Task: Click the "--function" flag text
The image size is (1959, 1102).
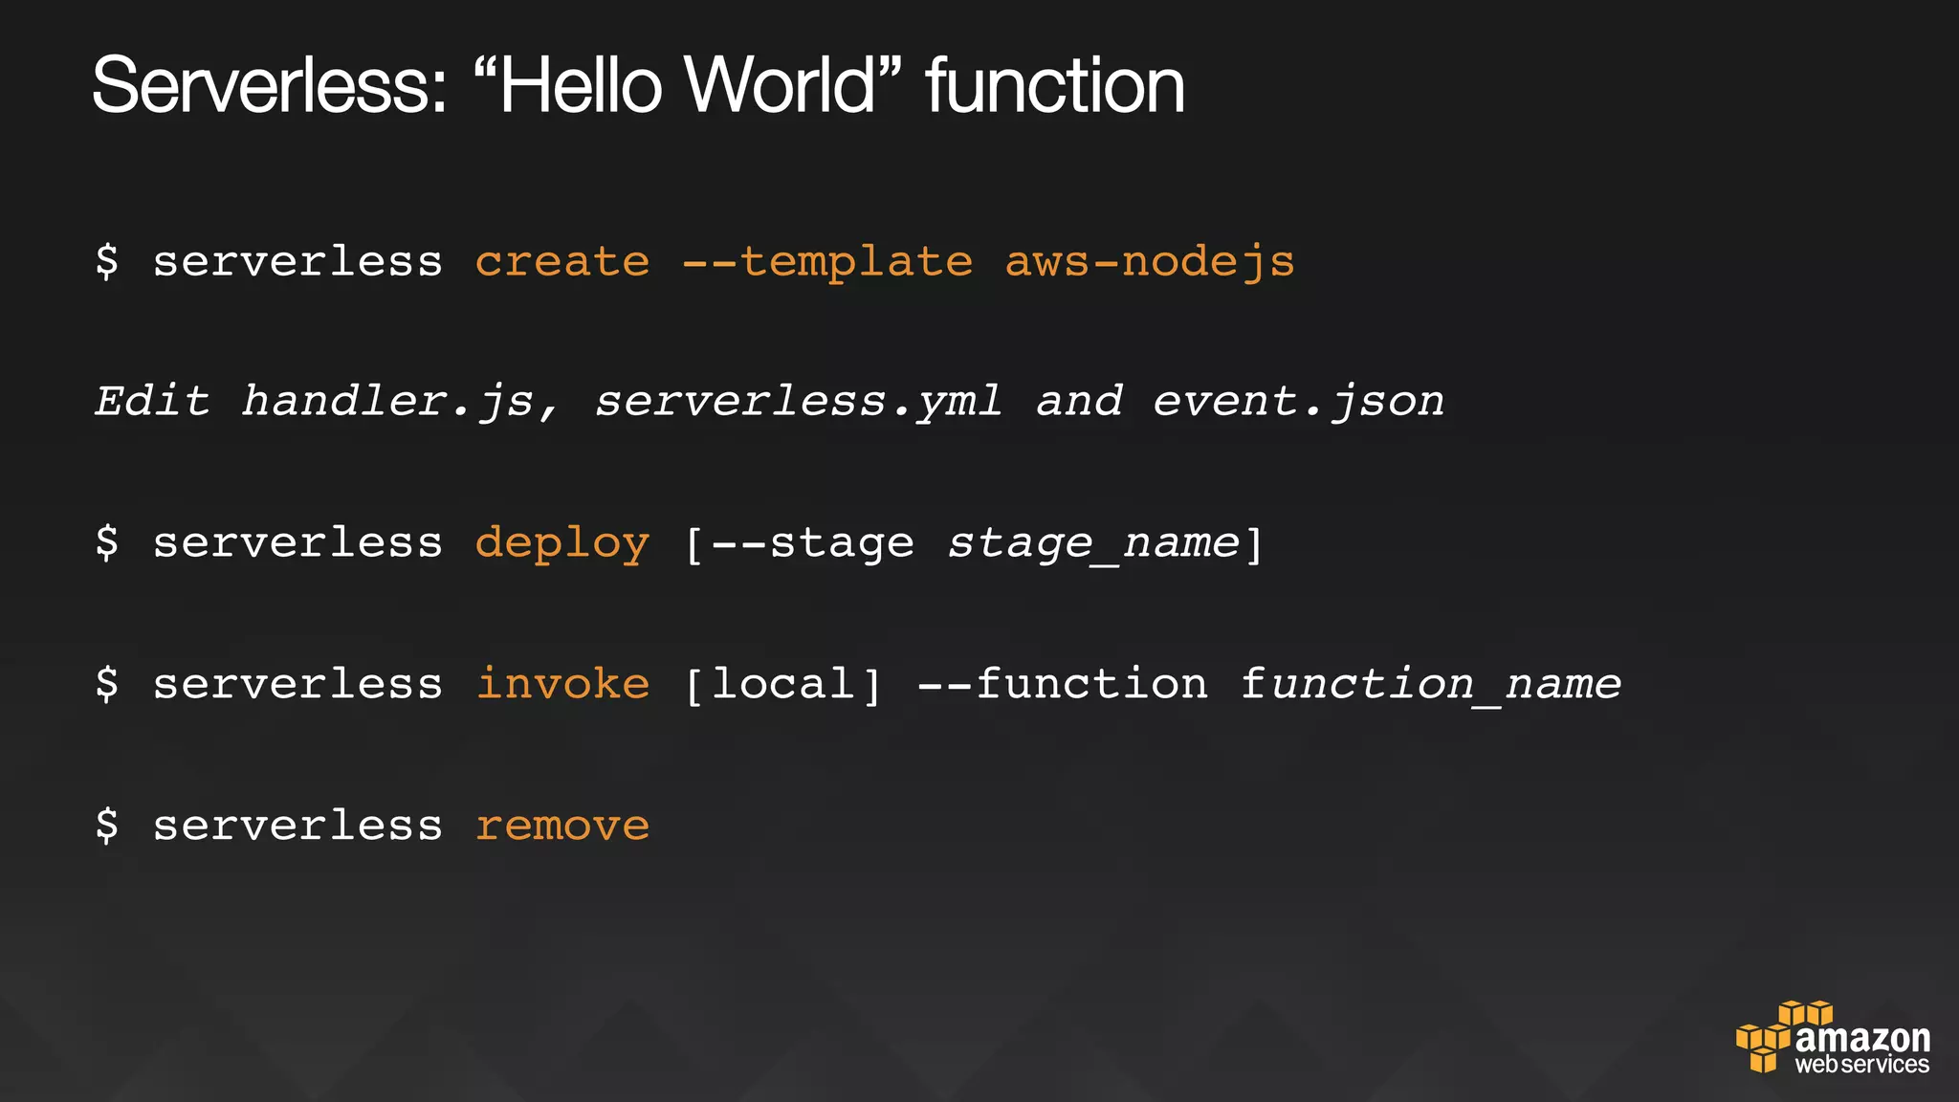Action: [x=1062, y=684]
